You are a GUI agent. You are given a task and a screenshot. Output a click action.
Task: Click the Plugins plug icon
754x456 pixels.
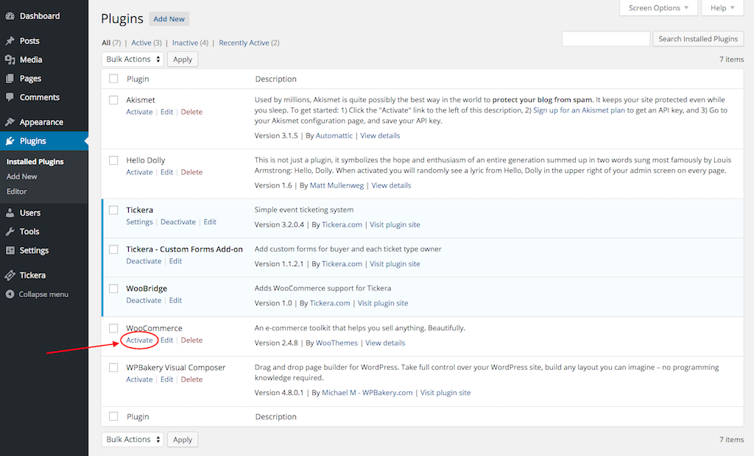tap(10, 140)
